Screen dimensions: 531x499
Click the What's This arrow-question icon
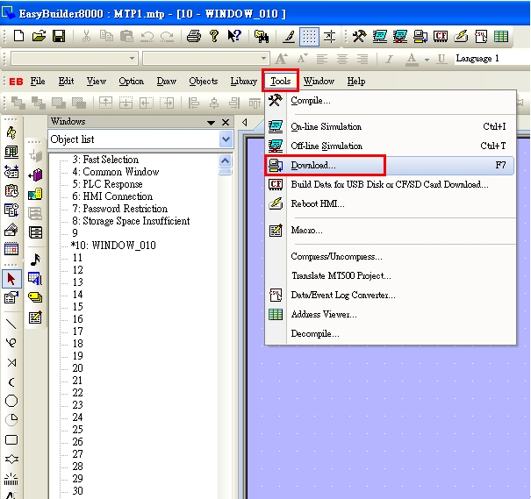234,36
